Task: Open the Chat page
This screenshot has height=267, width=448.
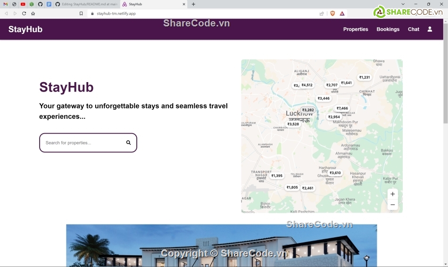Action: click(x=414, y=29)
